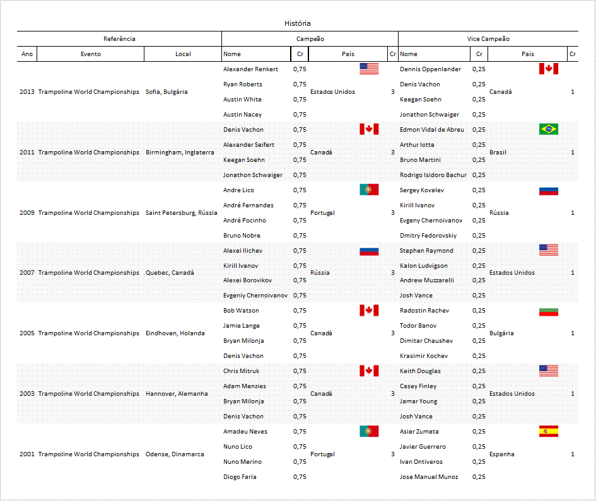The width and height of the screenshot is (596, 501).
Task: Select the name "Alexei Borovikov"
Action: click(x=247, y=280)
